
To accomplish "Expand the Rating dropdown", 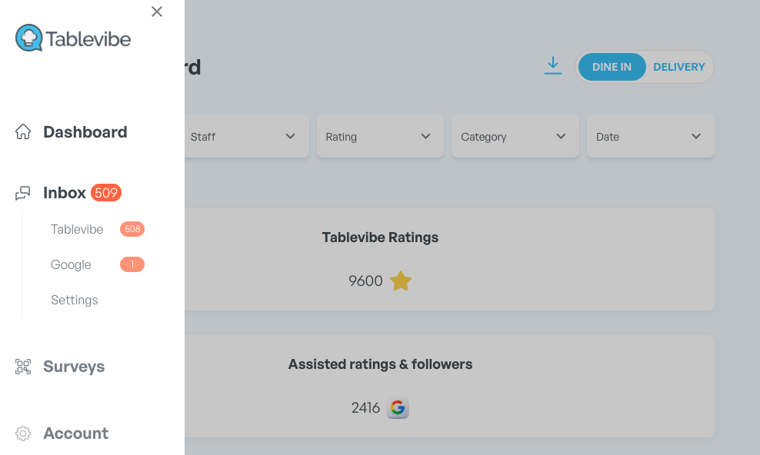I will tap(380, 137).
